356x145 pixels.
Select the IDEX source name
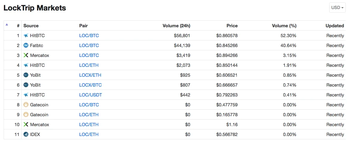(35, 135)
